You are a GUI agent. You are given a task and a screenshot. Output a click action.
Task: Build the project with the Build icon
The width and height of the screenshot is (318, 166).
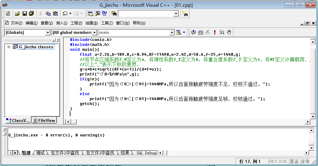[201, 32]
